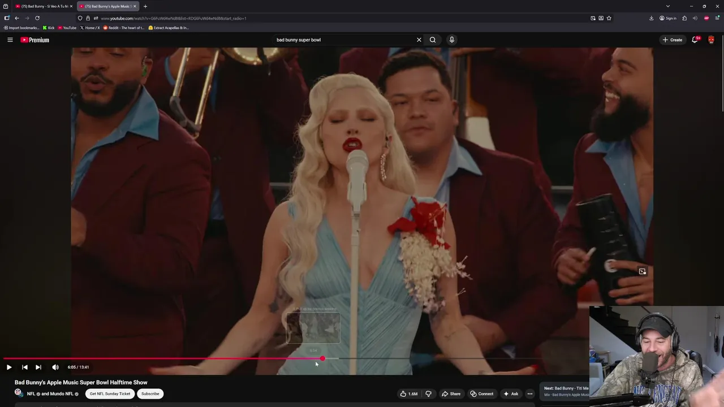Viewport: 724px width, 407px height.
Task: Reload the current page
Action: tap(37, 18)
